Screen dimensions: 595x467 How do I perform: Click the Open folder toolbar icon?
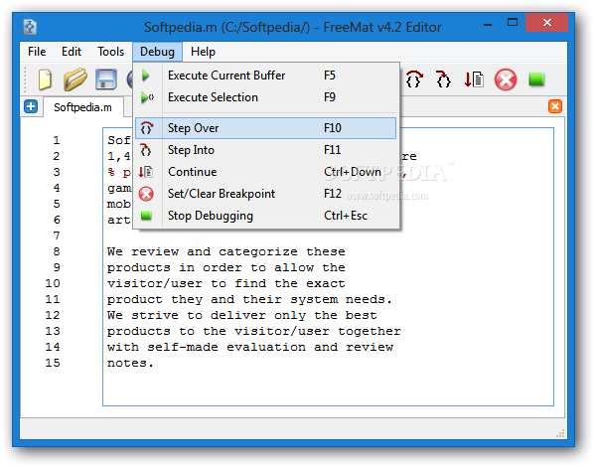[x=74, y=79]
